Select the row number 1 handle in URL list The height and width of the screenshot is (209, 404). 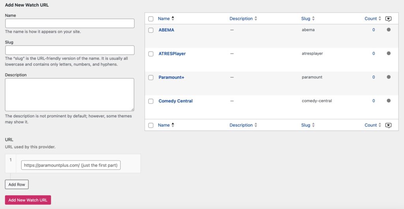coord(11,163)
